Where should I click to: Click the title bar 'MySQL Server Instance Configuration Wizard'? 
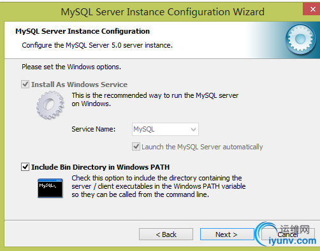pos(163,12)
